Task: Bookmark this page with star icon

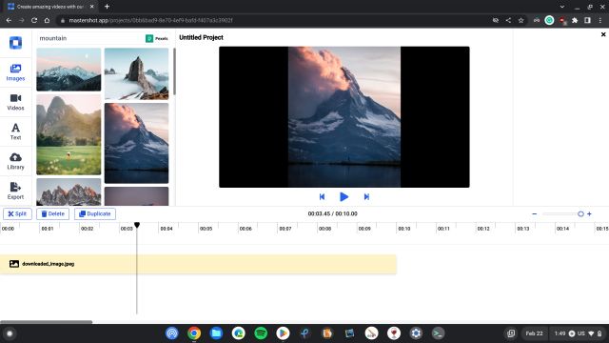Action: (521, 20)
